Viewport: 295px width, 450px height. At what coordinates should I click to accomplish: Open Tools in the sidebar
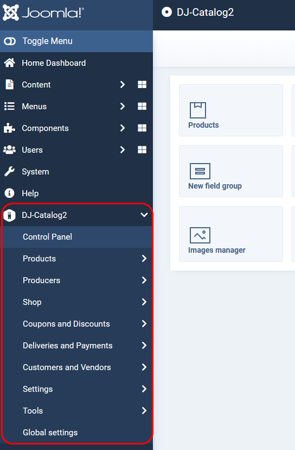[33, 411]
